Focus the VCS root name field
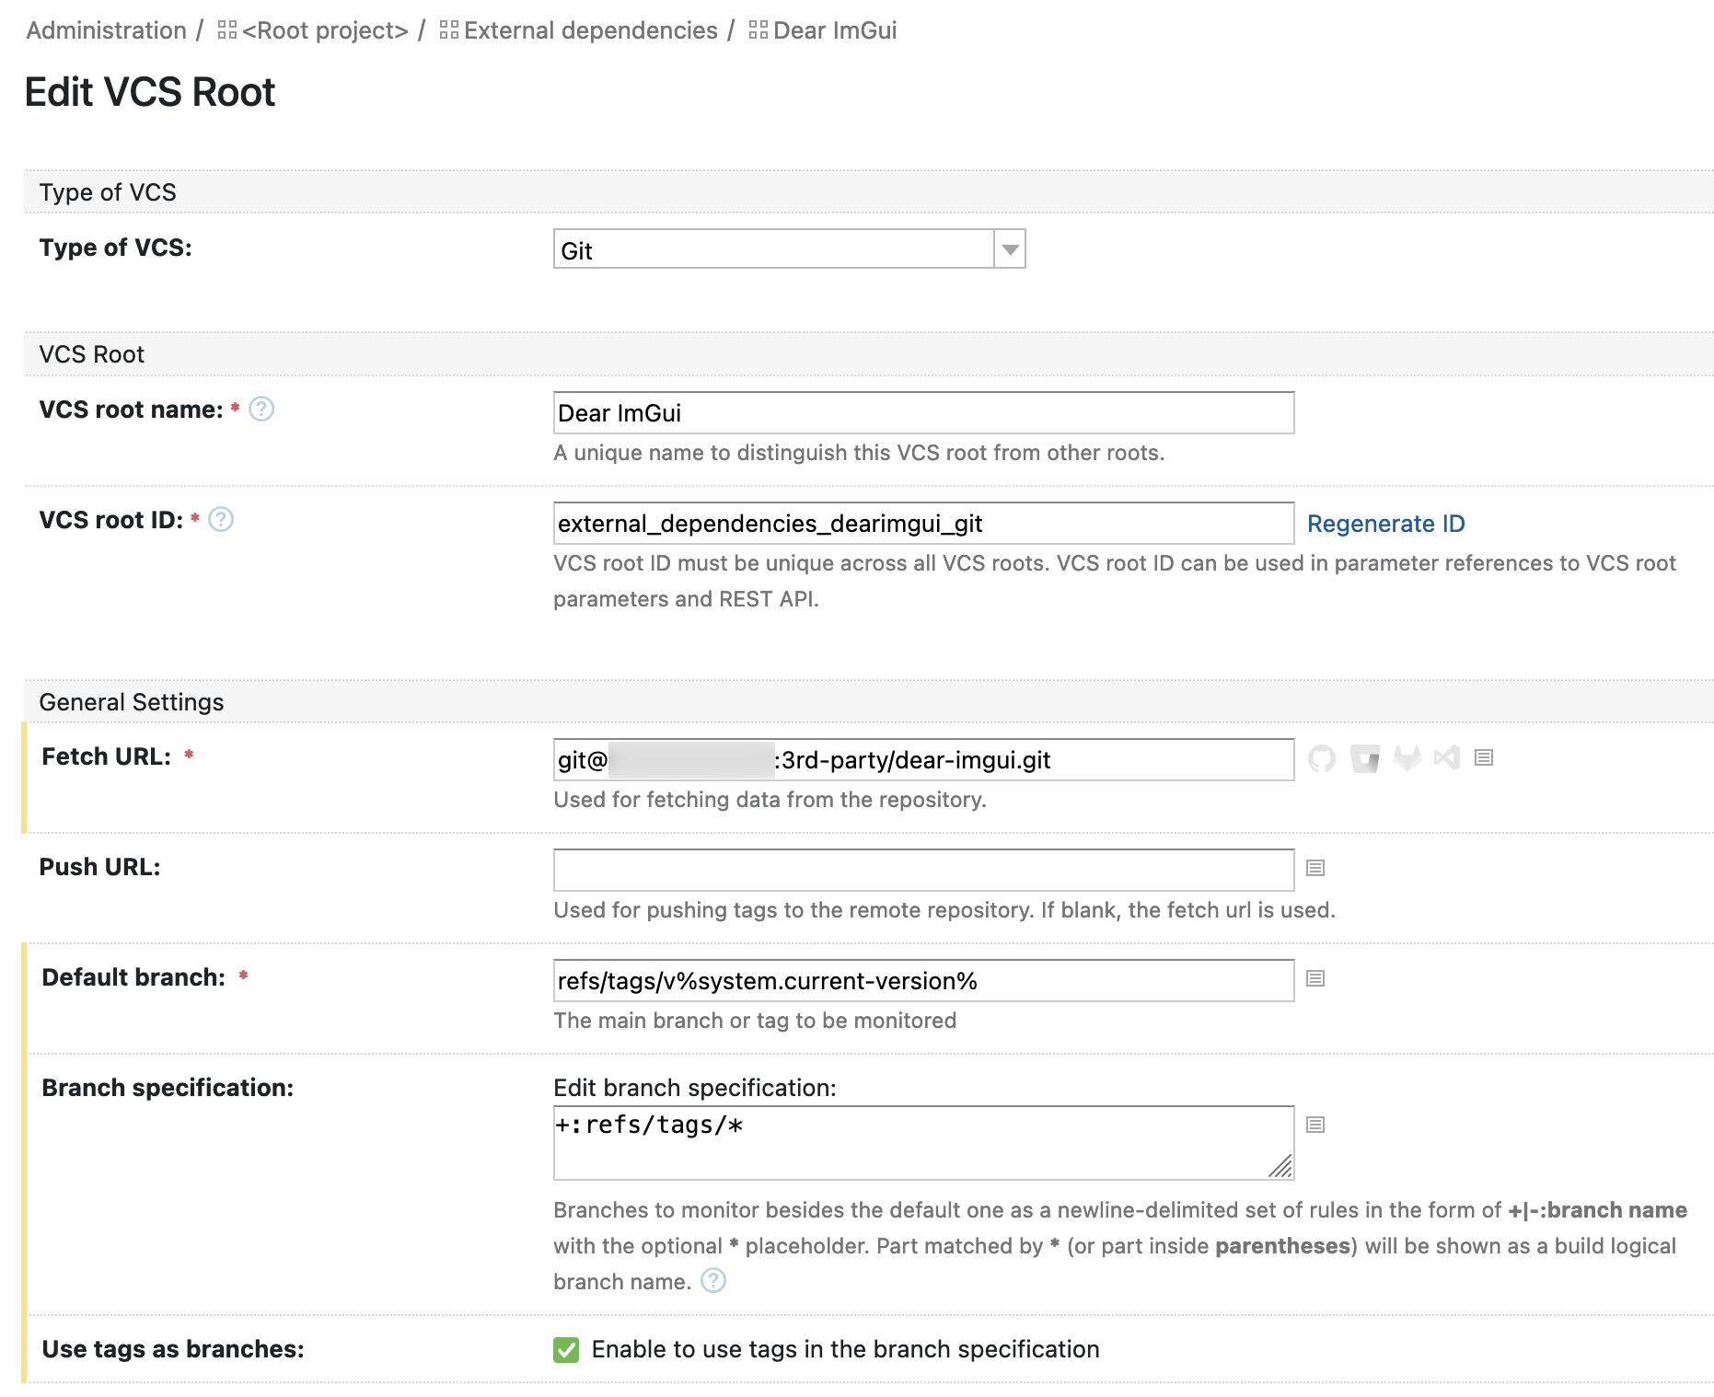 point(923,412)
